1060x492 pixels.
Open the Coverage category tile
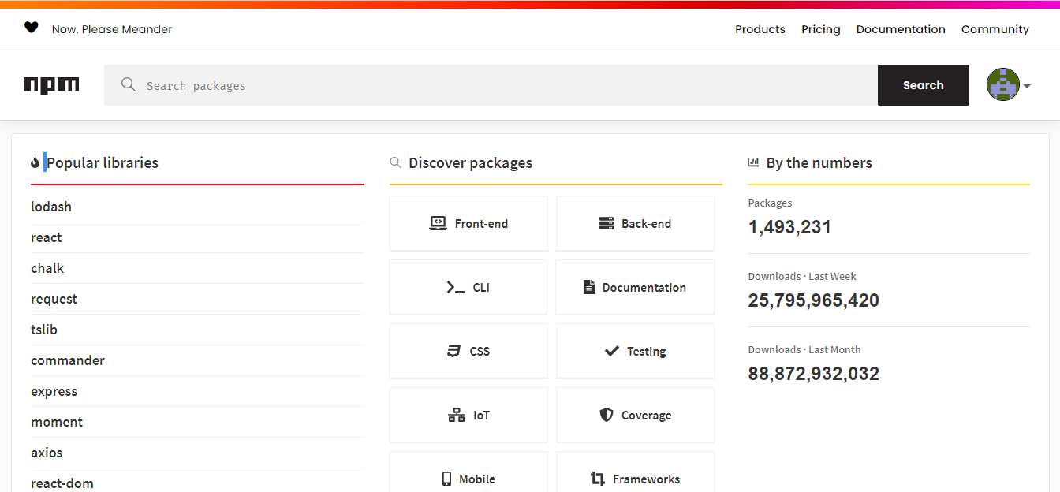(x=635, y=415)
